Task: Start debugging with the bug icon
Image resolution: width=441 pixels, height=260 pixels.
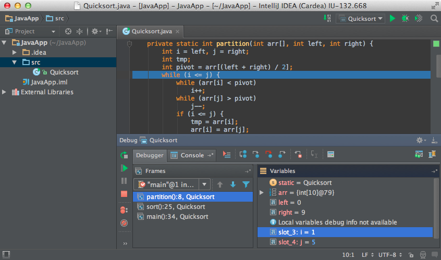Action: pyautogui.click(x=405, y=19)
